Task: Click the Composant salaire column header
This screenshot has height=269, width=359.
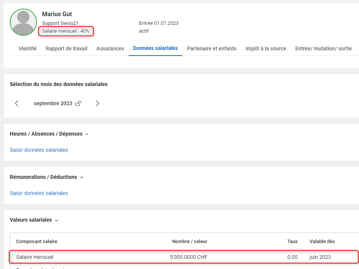Action: (x=36, y=241)
